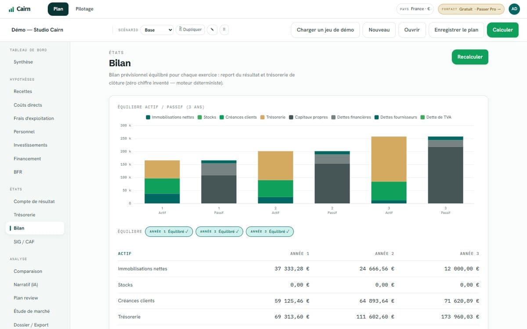Screen dimensions: 527x329
Task: Toggle the Dettes fournisseurs legend entry
Action: coord(396,117)
